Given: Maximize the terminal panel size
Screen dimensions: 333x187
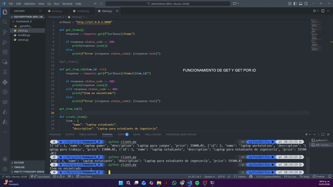Looking at the screenshot, I should (323, 134).
